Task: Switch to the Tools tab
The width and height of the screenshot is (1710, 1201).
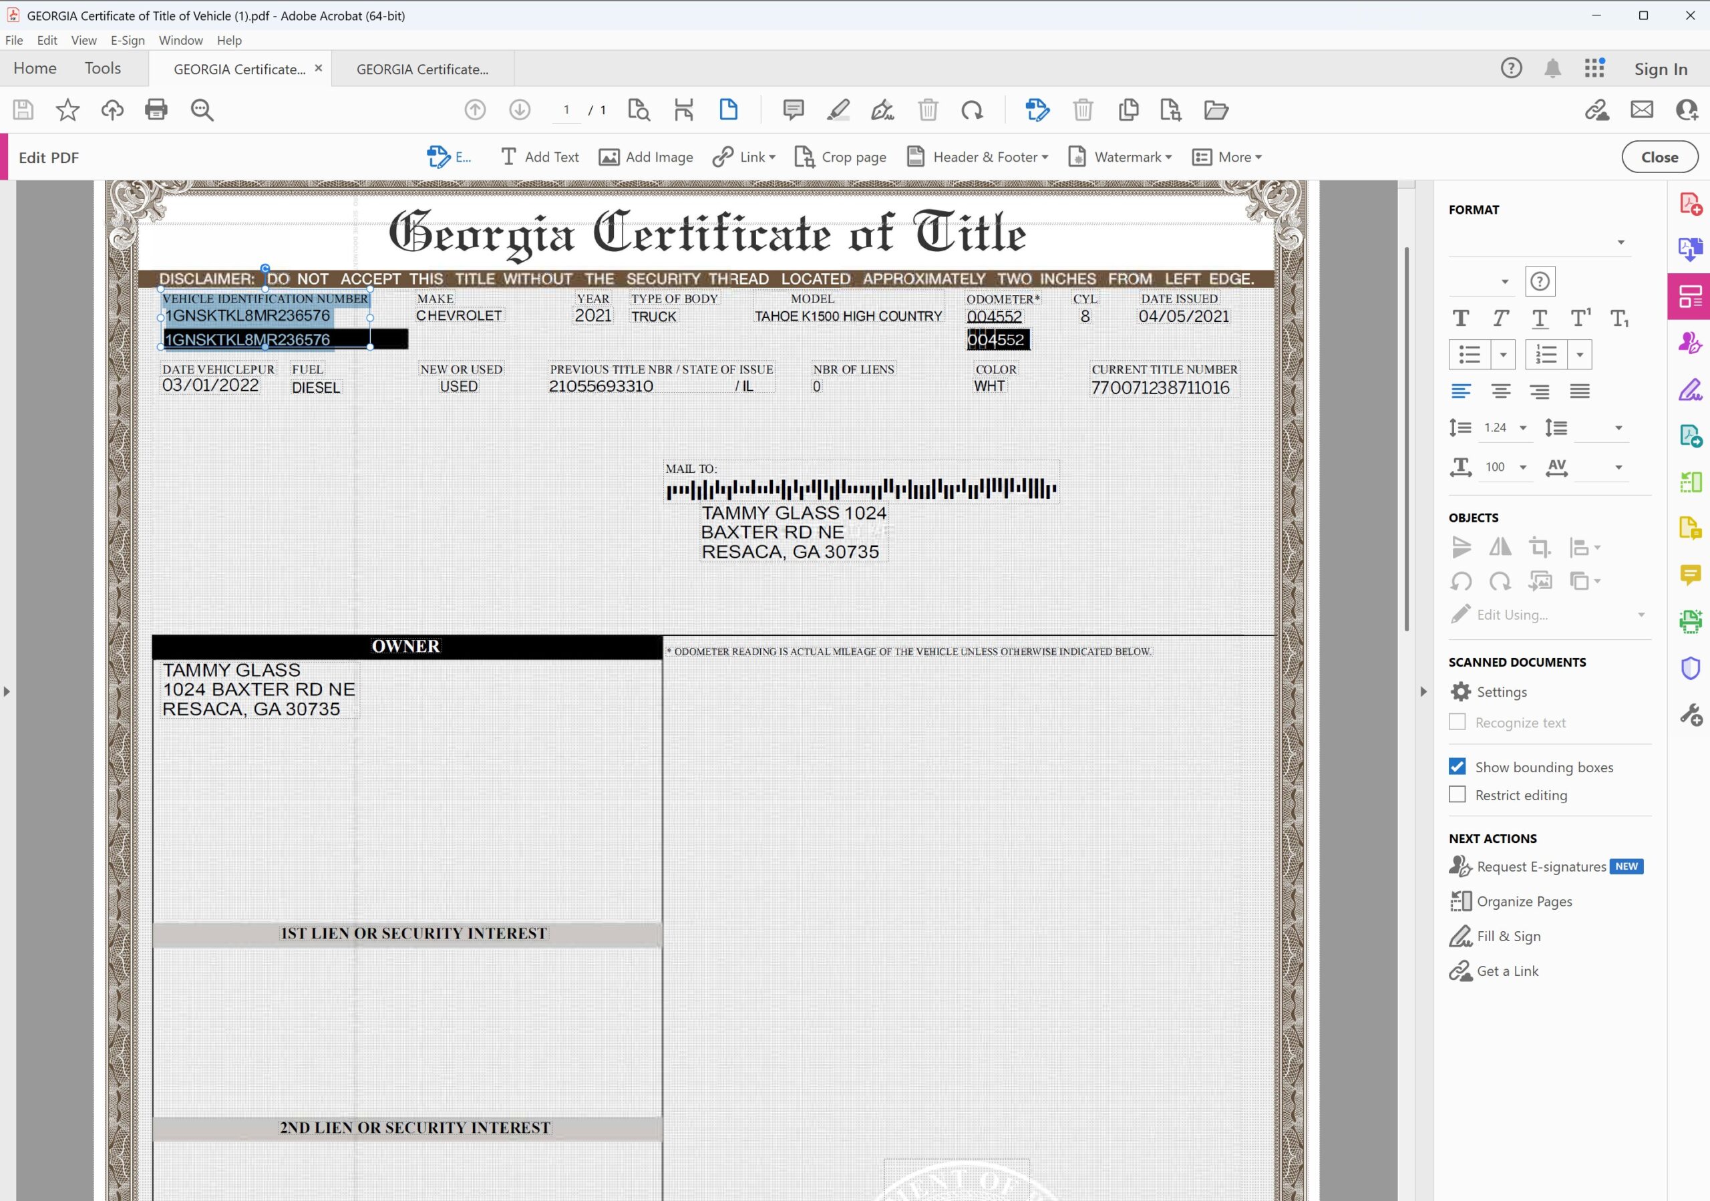Action: 103,69
